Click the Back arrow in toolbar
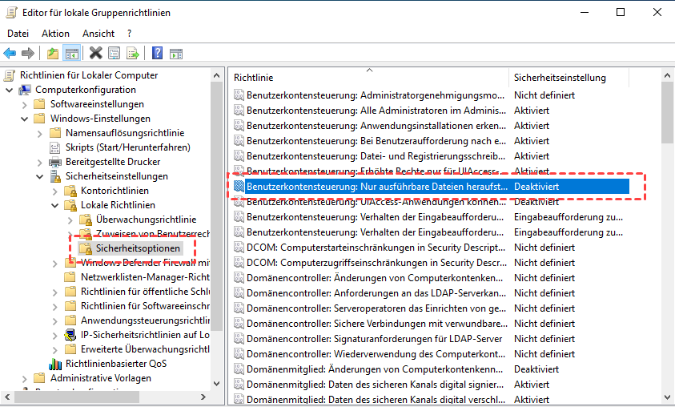The image size is (675, 407). (10, 54)
